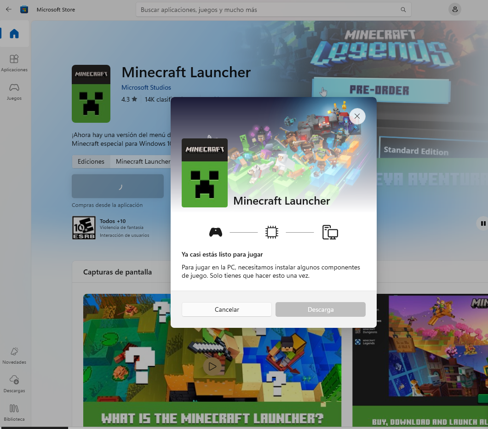Image resolution: width=488 pixels, height=429 pixels.
Task: Click the 14K clasificaciones text
Action: pyautogui.click(x=158, y=99)
